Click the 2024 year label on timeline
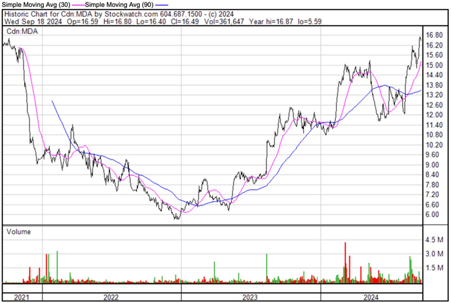451x303 pixels. [371, 297]
